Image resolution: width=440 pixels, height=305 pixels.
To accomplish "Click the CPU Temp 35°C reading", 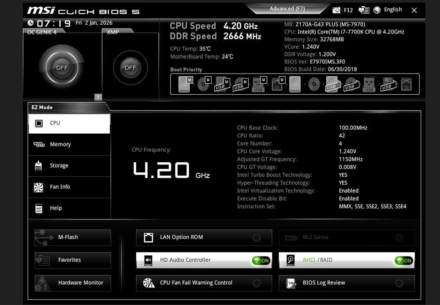I will point(190,49).
